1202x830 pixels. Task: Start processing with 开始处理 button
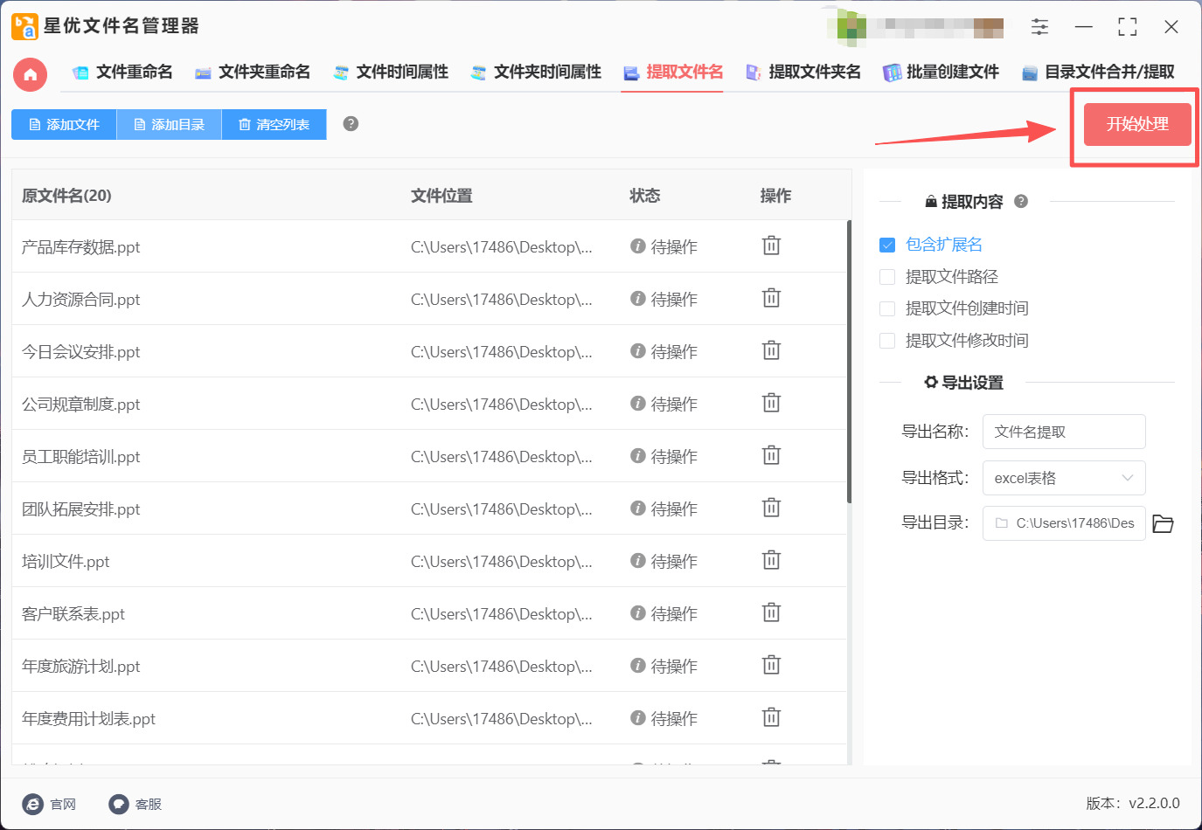1137,124
